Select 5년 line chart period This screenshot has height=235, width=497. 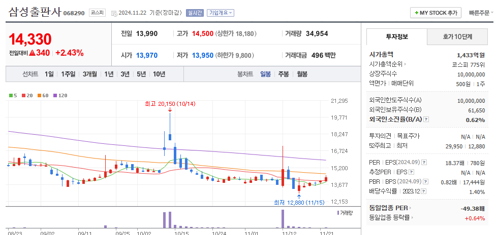pyautogui.click(x=141, y=74)
